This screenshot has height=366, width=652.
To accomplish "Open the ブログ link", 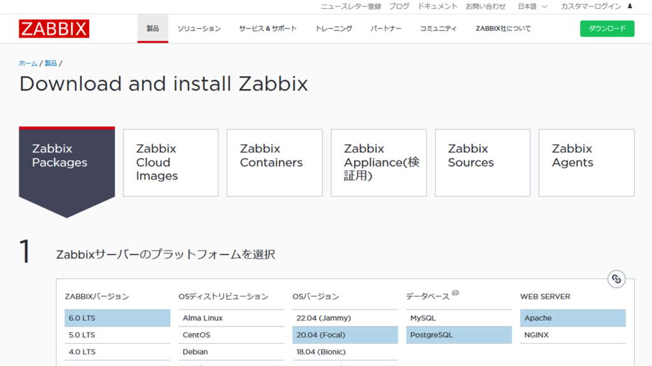I will point(398,7).
